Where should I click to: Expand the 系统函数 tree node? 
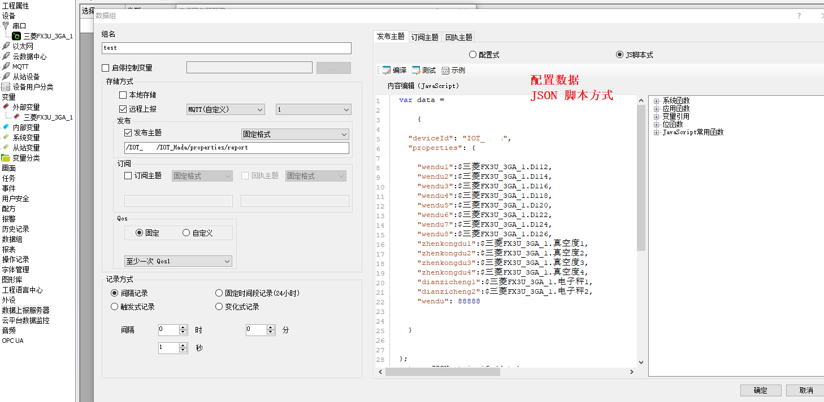click(x=657, y=101)
